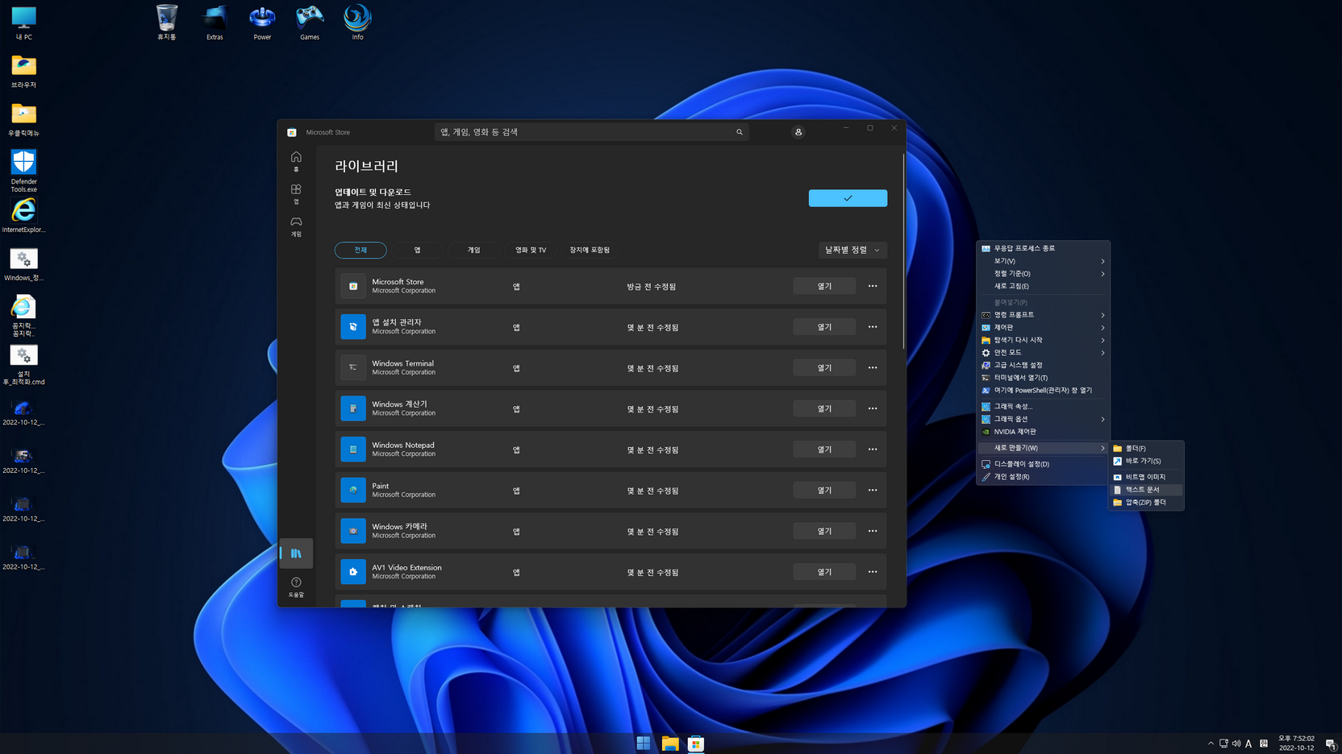This screenshot has width=1342, height=754.
Task: Click the Windows Start button on taskbar
Action: pyautogui.click(x=644, y=744)
